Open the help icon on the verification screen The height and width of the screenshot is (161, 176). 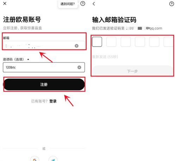171,4
